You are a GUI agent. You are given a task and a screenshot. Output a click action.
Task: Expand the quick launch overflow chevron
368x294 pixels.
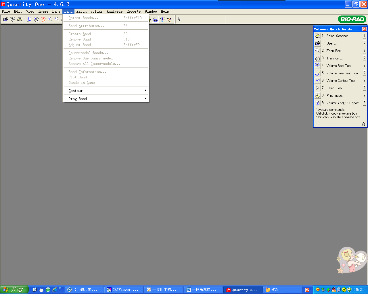[60, 289]
